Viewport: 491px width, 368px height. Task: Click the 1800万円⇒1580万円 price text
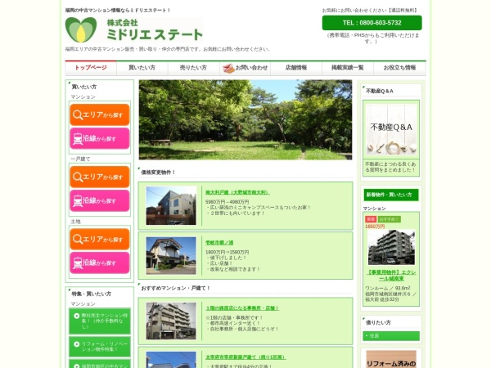coord(227,252)
